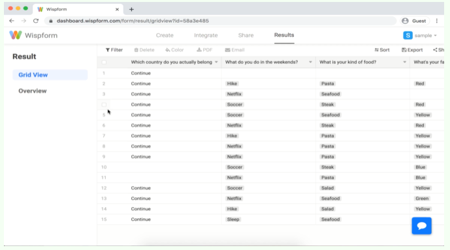The height and width of the screenshot is (250, 450).
Task: Click the Red tag in row 2
Action: pos(419,83)
